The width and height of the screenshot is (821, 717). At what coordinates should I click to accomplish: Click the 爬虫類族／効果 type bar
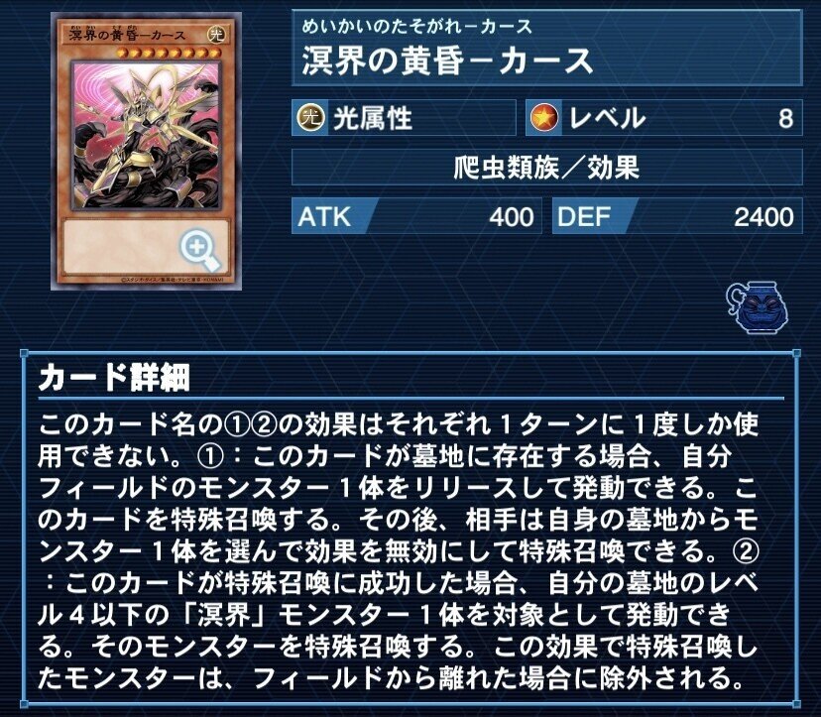click(546, 168)
